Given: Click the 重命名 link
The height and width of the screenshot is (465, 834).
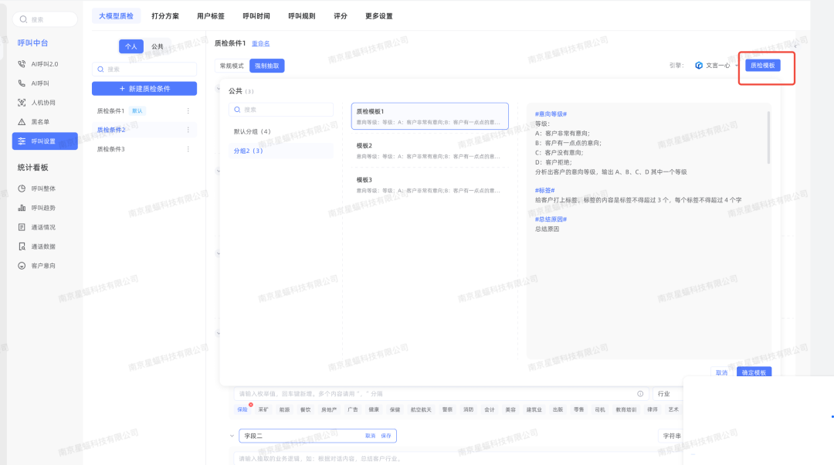Looking at the screenshot, I should (260, 43).
